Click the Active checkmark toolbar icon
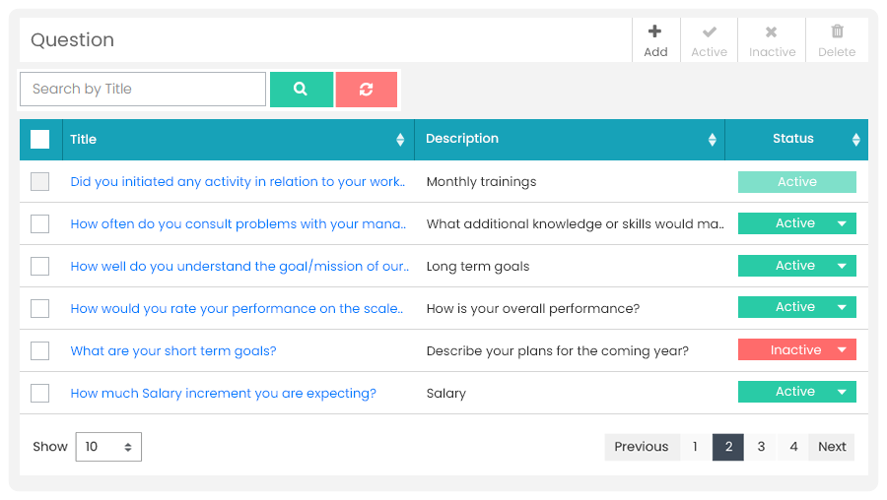The width and height of the screenshot is (887, 500). click(709, 31)
